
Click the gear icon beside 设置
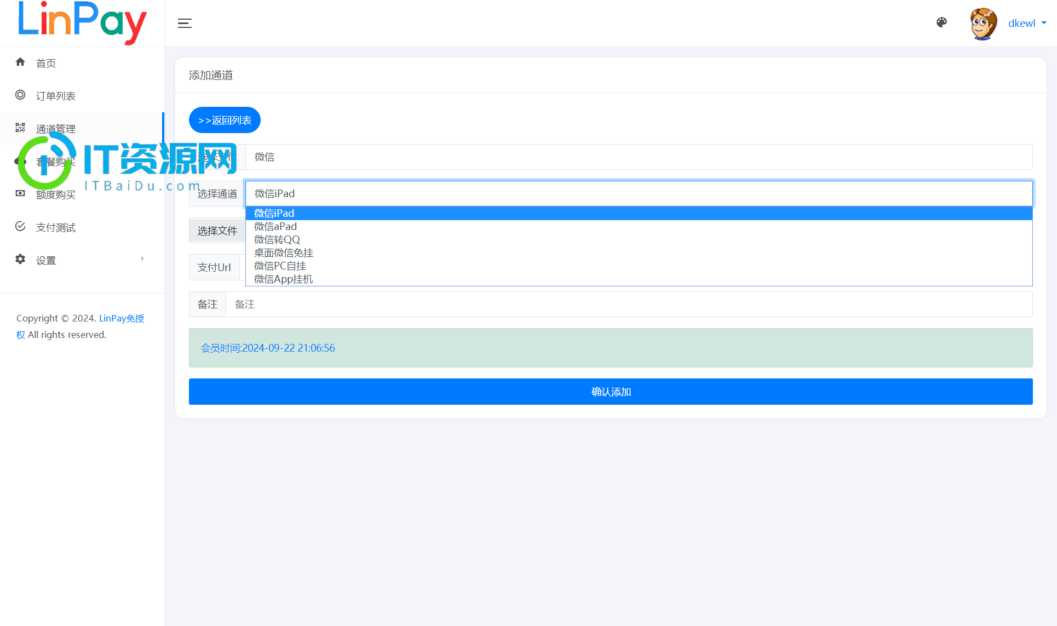tap(20, 259)
